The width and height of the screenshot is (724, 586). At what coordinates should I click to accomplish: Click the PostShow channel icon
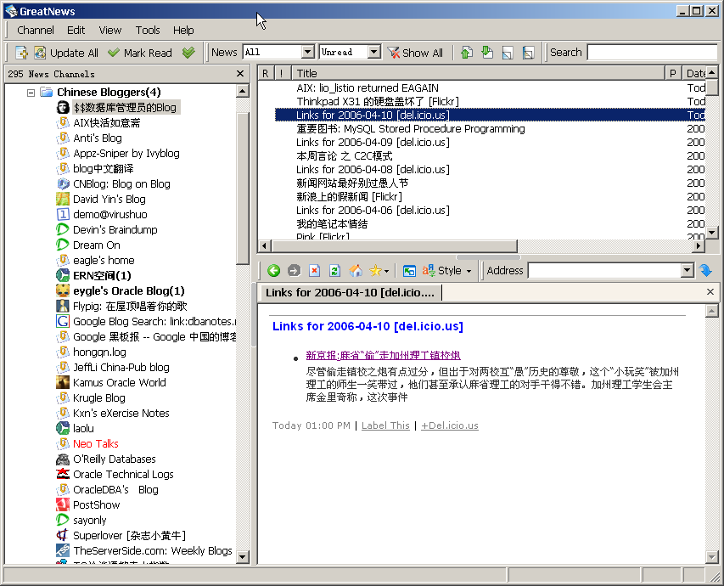coord(63,504)
